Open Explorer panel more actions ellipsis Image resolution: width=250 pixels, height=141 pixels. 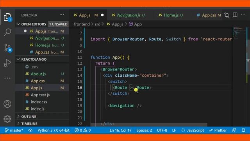(62, 15)
